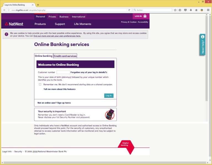Select the International tab

tap(79, 17)
